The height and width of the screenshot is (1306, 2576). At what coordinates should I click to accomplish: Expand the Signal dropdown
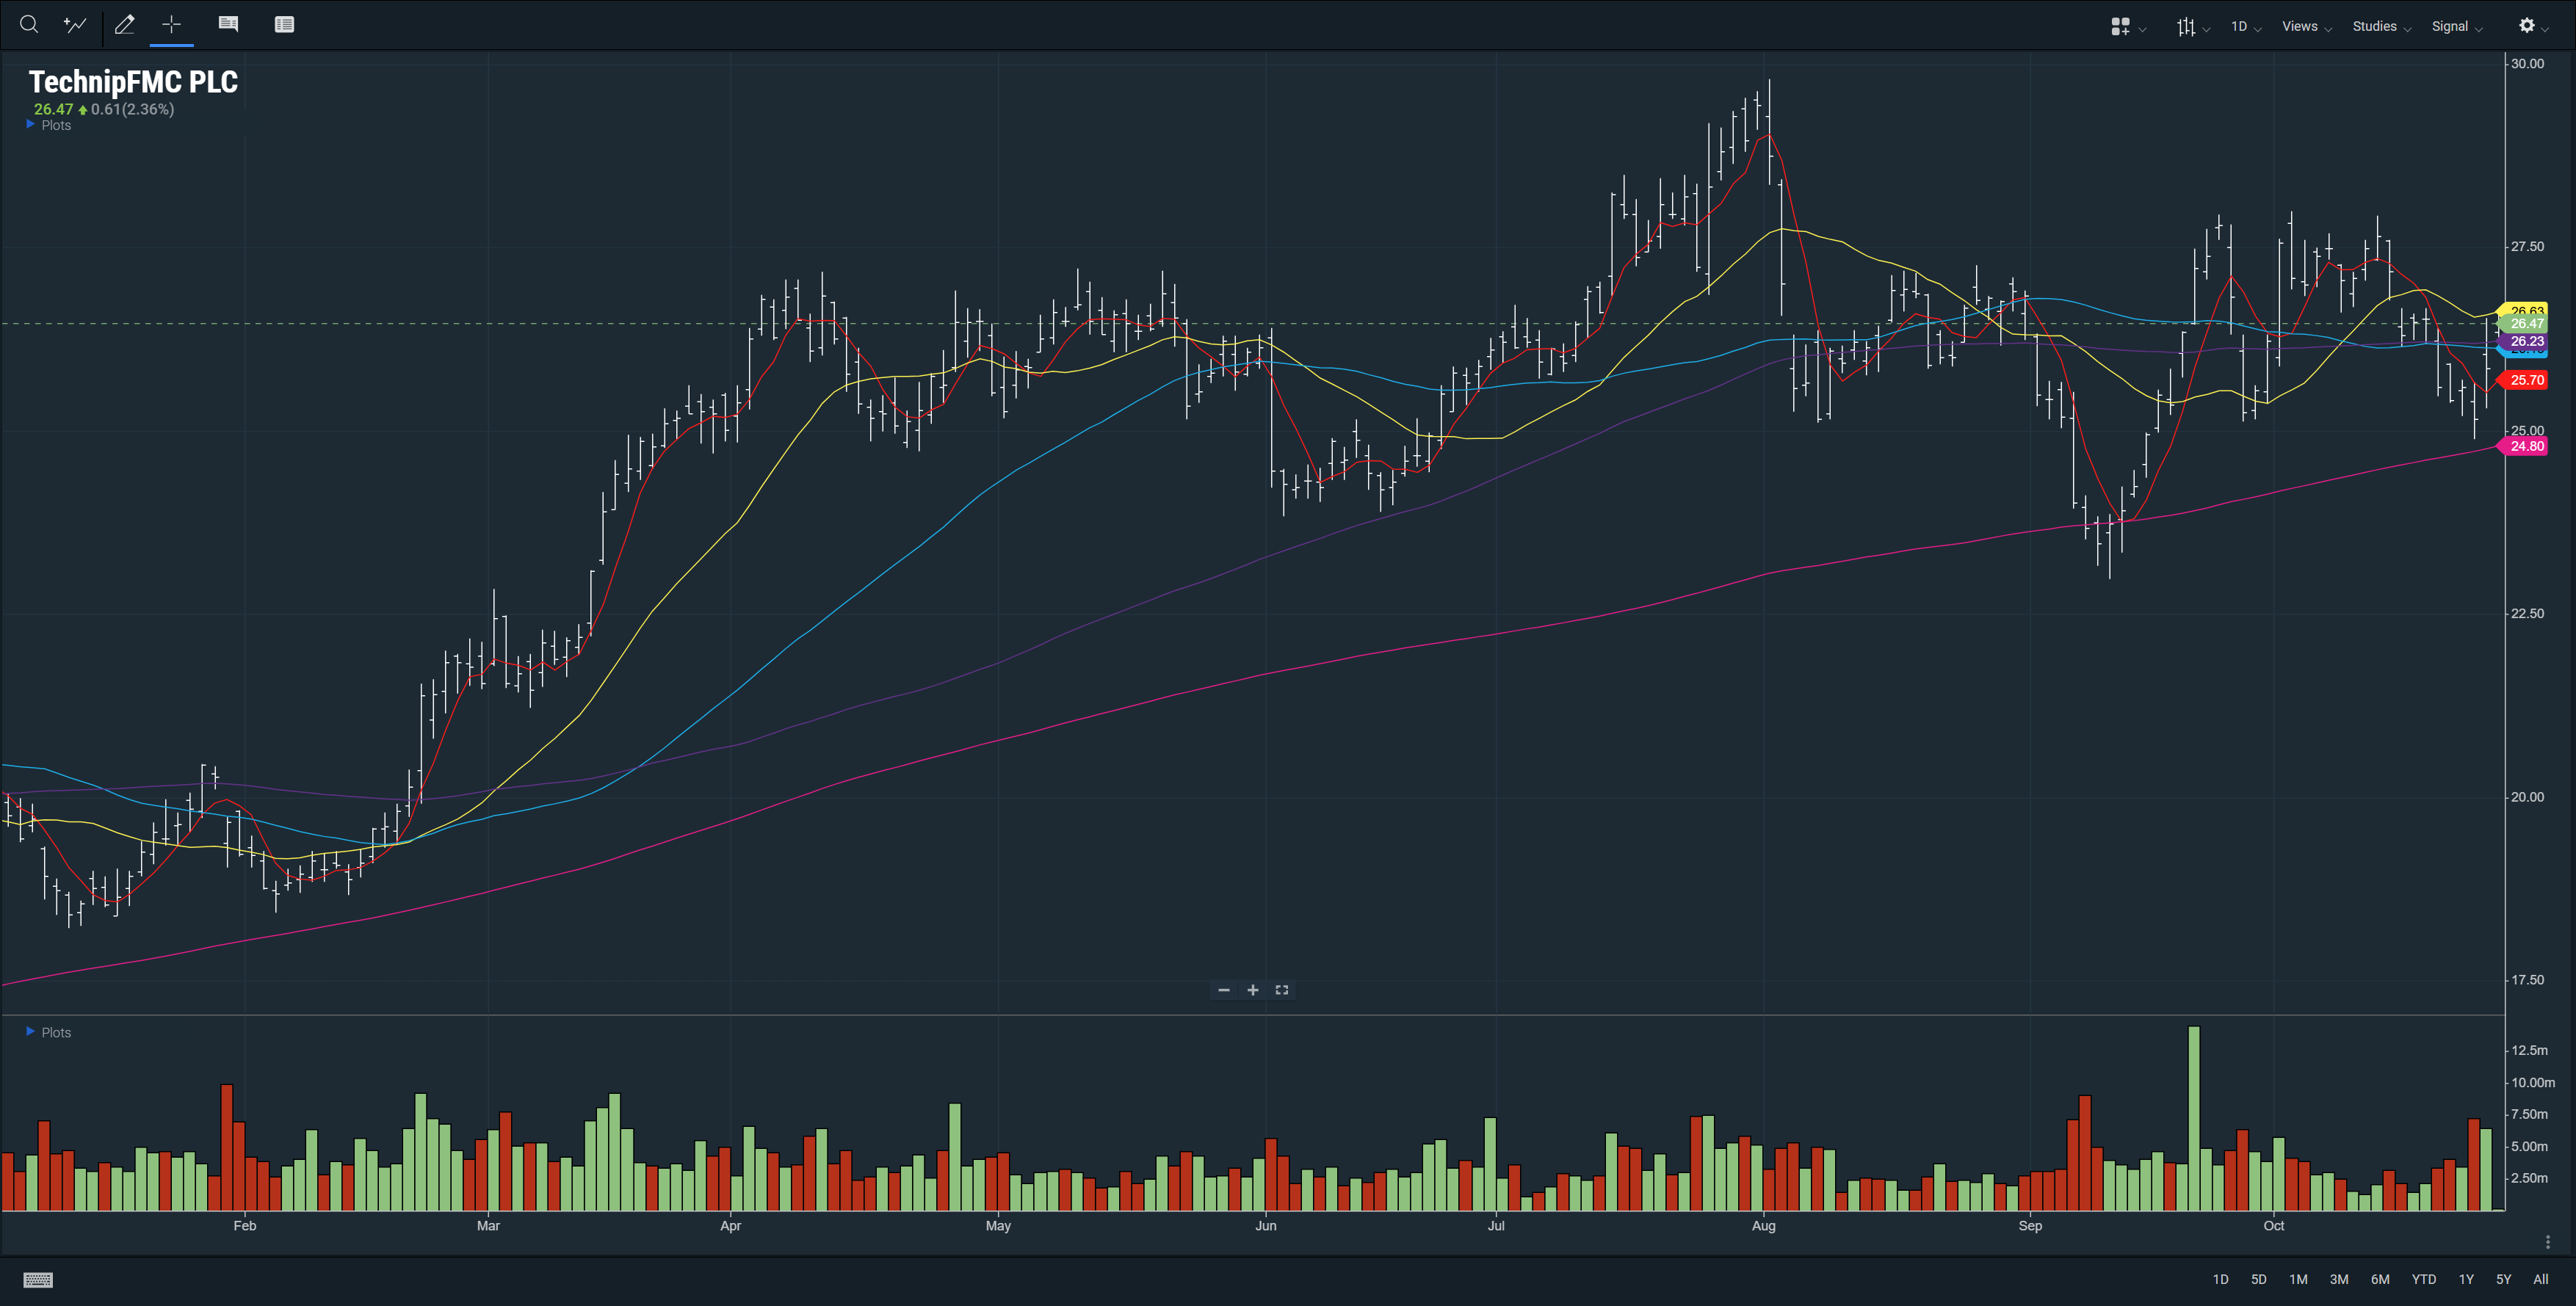[x=2456, y=27]
